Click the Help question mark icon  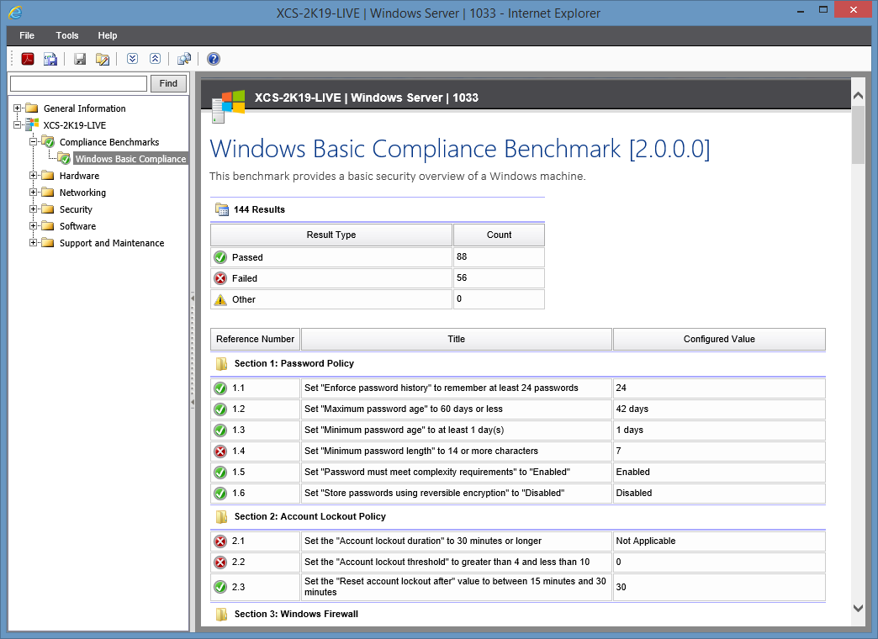[212, 59]
